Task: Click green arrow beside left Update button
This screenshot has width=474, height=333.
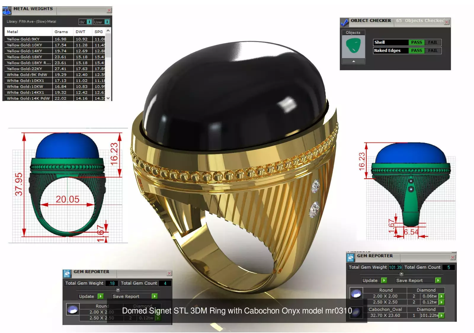Action: (100, 296)
